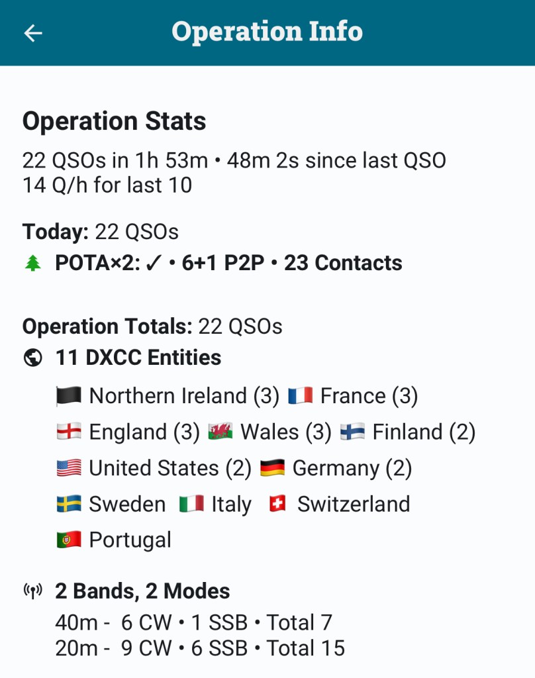Click the Wales dragon flag icon
The width and height of the screenshot is (535, 678).
(x=220, y=432)
